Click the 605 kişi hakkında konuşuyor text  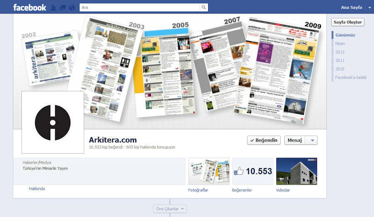coord(151,147)
